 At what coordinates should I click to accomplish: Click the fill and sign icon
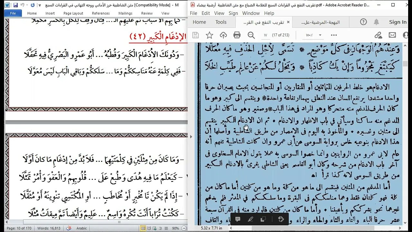[281, 219]
